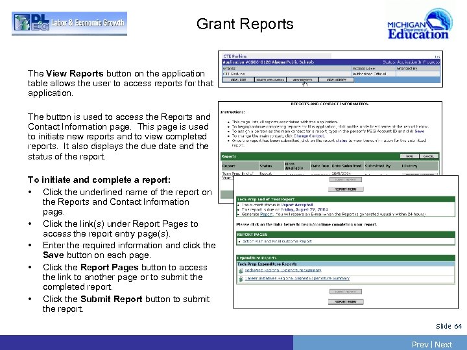Advance with the Next slide link
Screen dimensions: 467x350
point(444,344)
